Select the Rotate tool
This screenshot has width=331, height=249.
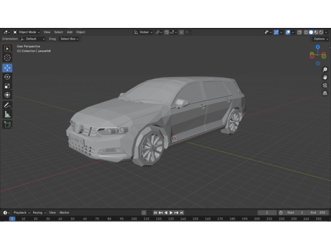7,77
